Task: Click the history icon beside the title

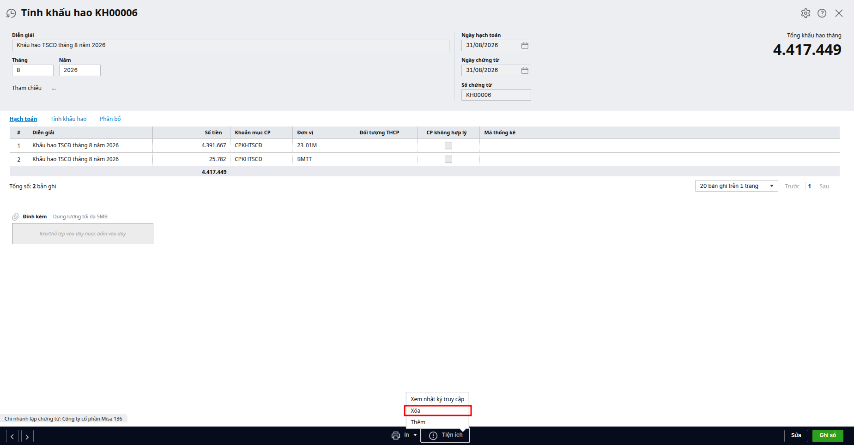Action: click(11, 13)
